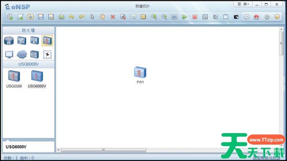Select the FW1 device on canvas
Image resolution: width=287 pixels, height=161 pixels.
[x=140, y=72]
